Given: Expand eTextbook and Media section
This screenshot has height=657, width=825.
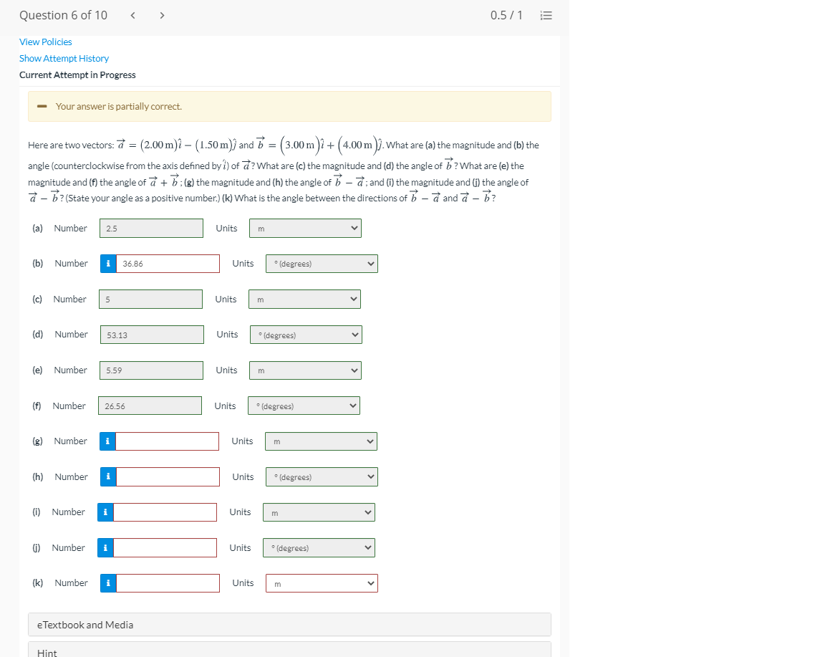Looking at the screenshot, I should coord(289,625).
